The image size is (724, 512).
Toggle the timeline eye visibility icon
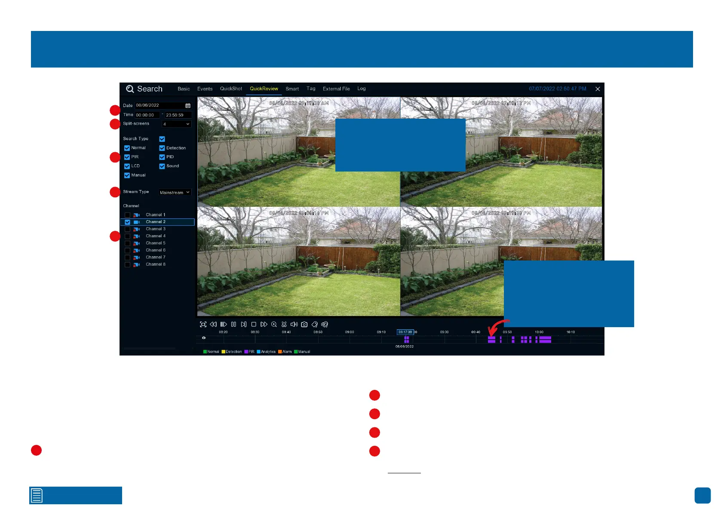pyautogui.click(x=204, y=338)
